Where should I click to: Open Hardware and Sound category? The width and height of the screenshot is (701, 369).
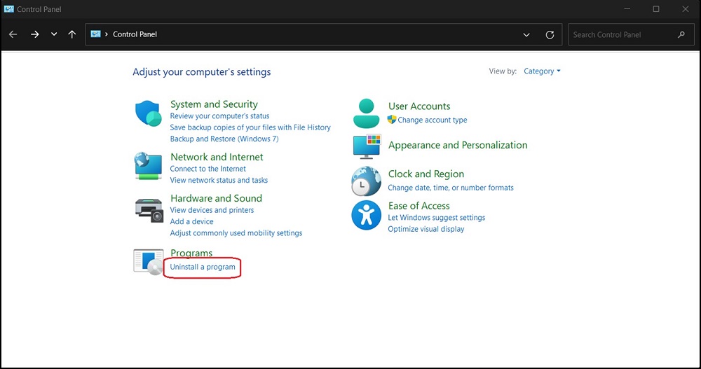point(216,198)
